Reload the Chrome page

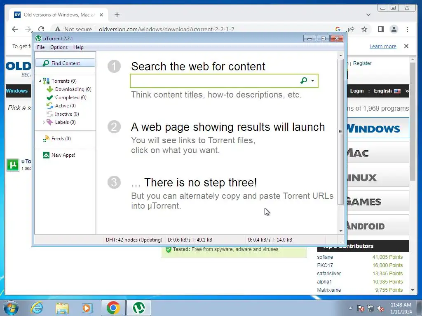(41, 29)
